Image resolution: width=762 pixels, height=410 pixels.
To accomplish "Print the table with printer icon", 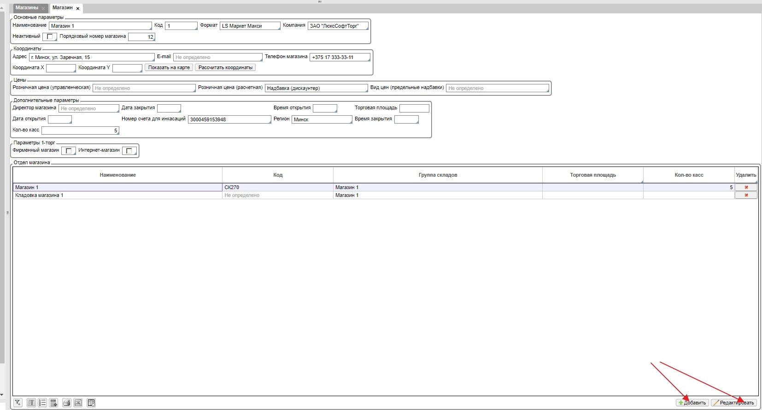I will [x=67, y=403].
